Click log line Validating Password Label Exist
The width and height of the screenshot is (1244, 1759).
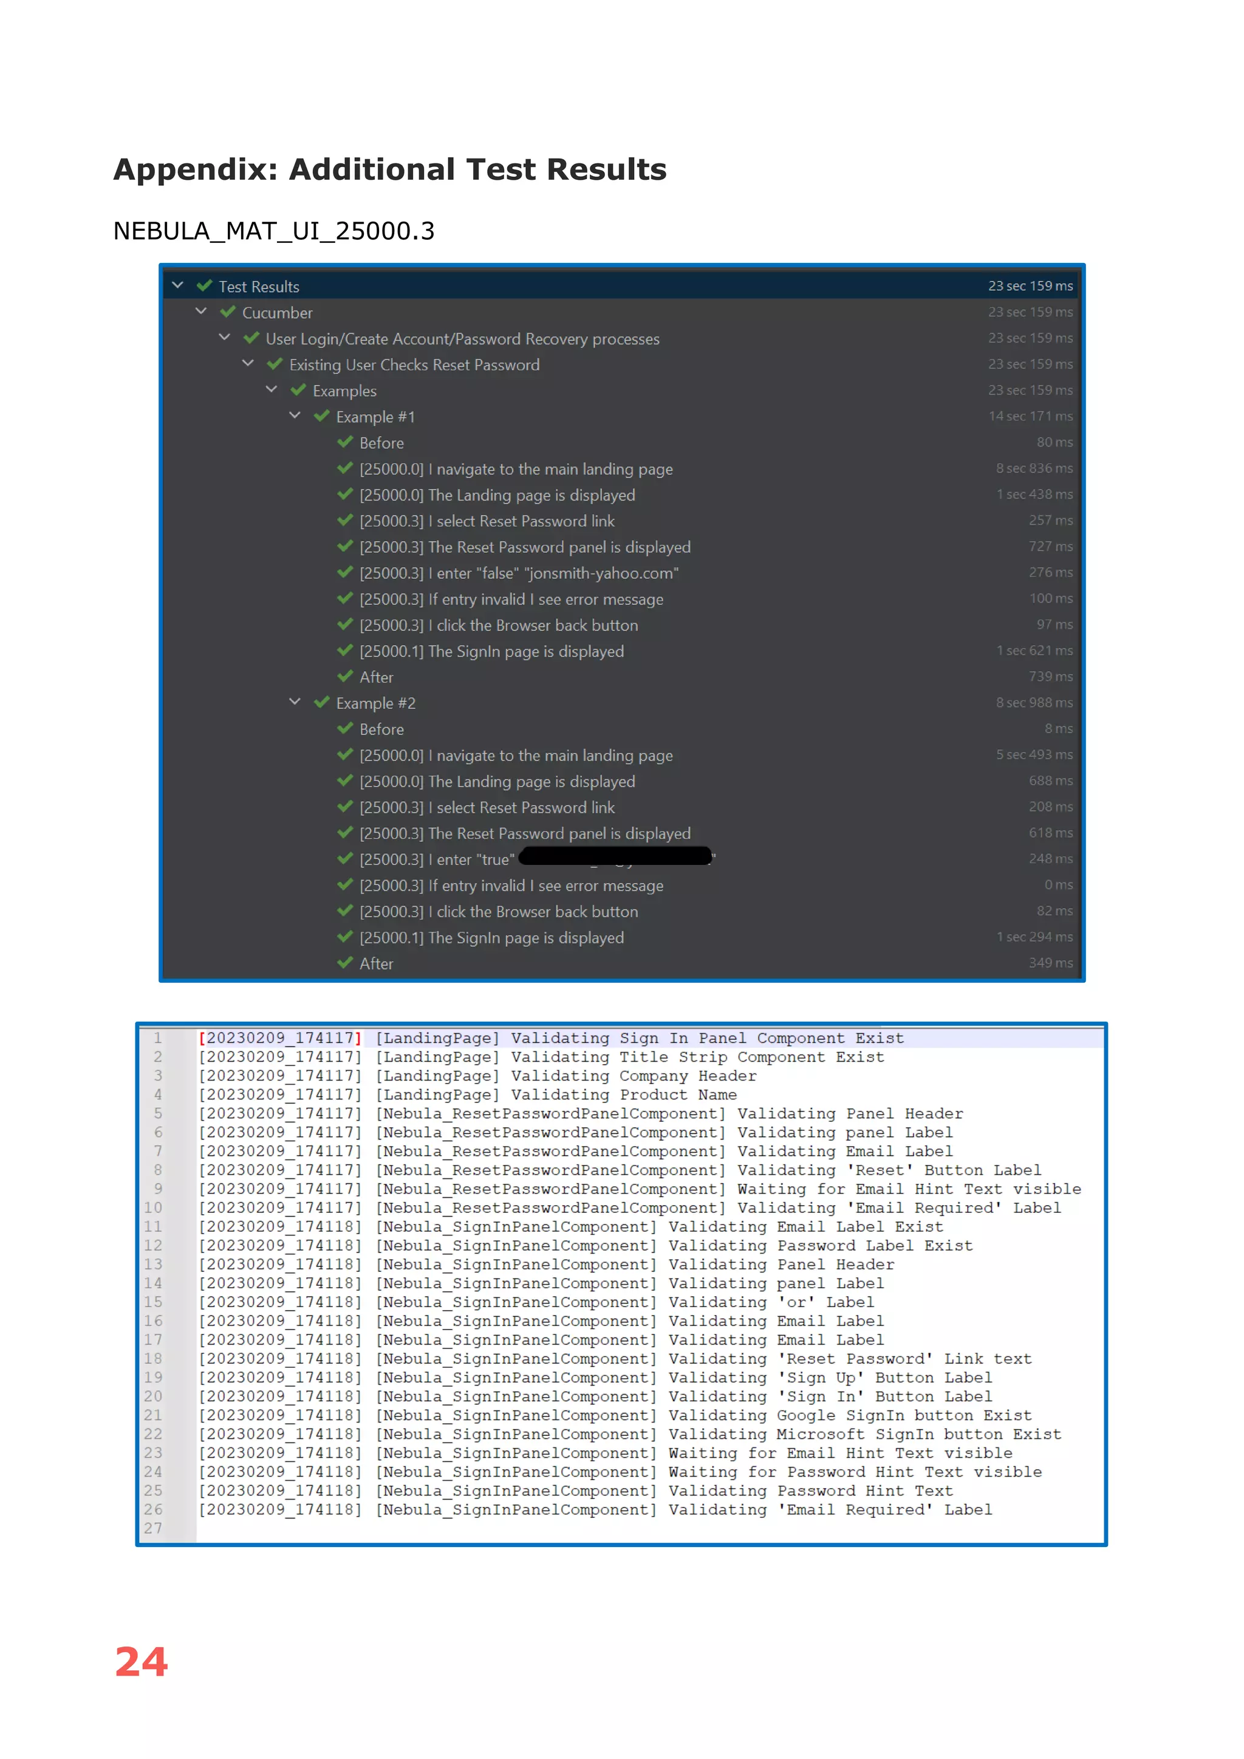(x=585, y=1246)
